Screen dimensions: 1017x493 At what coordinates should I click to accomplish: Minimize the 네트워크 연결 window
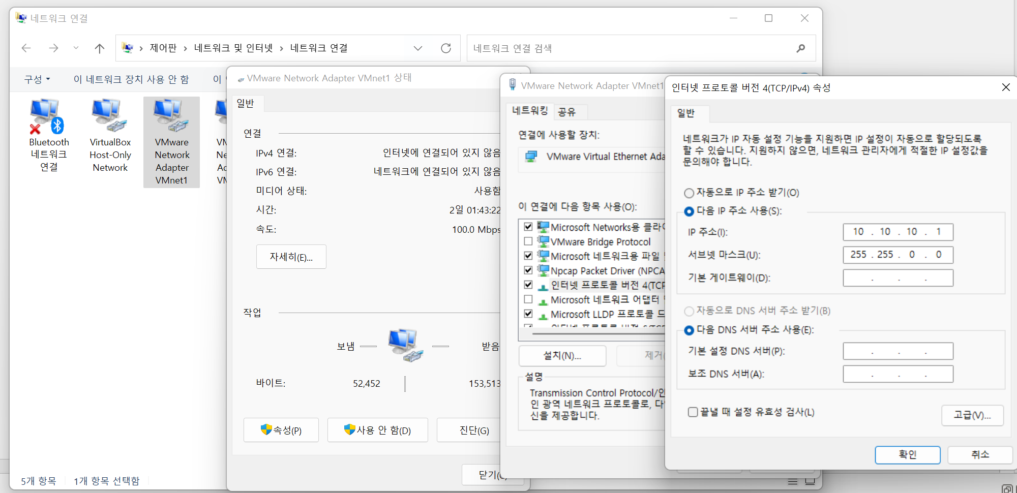pyautogui.click(x=733, y=18)
